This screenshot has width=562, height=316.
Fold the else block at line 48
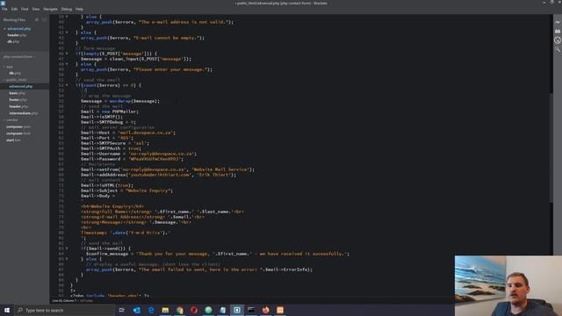coord(67,64)
